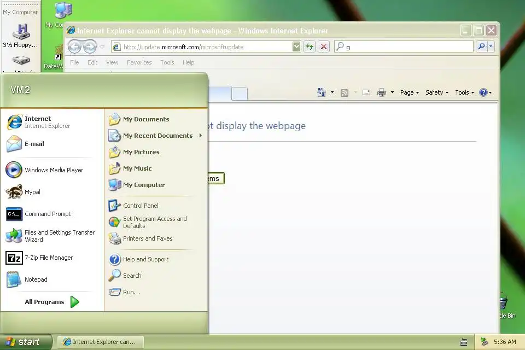Click the IE Home icon
The width and height of the screenshot is (525, 350).
click(x=322, y=92)
